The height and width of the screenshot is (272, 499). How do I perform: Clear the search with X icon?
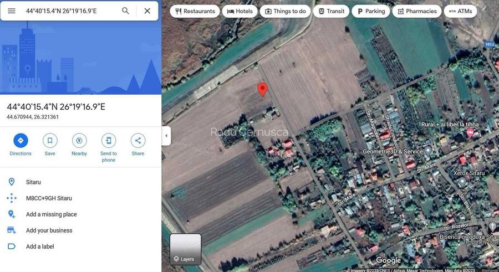coord(147,11)
